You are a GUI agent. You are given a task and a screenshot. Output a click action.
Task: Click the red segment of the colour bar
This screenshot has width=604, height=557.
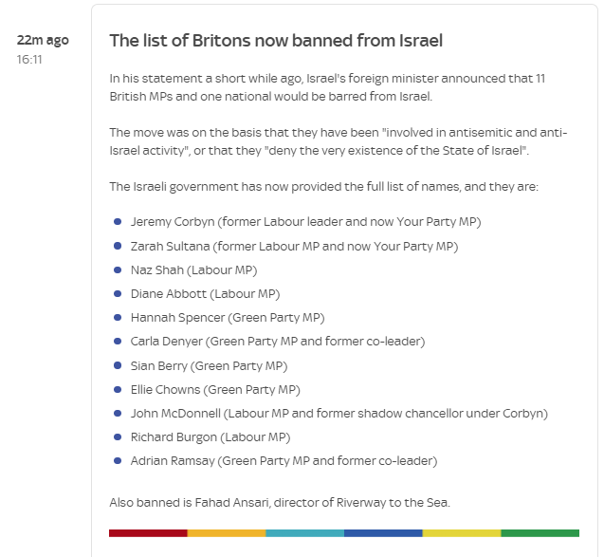[x=148, y=533]
